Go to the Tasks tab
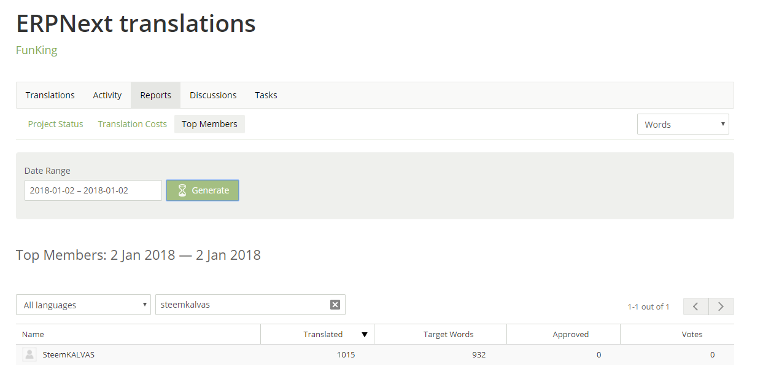The height and width of the screenshot is (390, 763). point(266,95)
